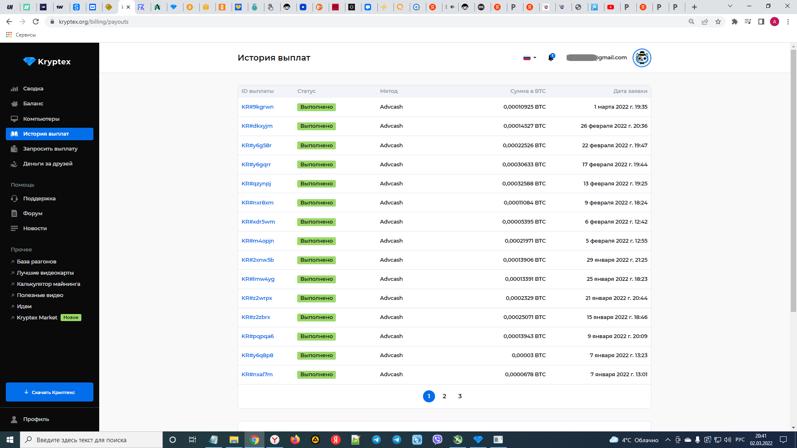Viewport: 797px width, 448px height.
Task: Show hidden tray icons chevron
Action: [667, 440]
